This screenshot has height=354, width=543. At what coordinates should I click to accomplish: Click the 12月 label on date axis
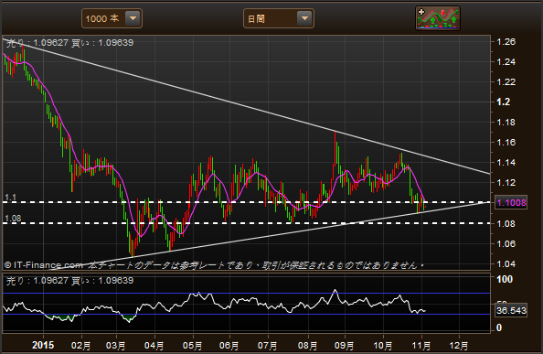pyautogui.click(x=459, y=346)
